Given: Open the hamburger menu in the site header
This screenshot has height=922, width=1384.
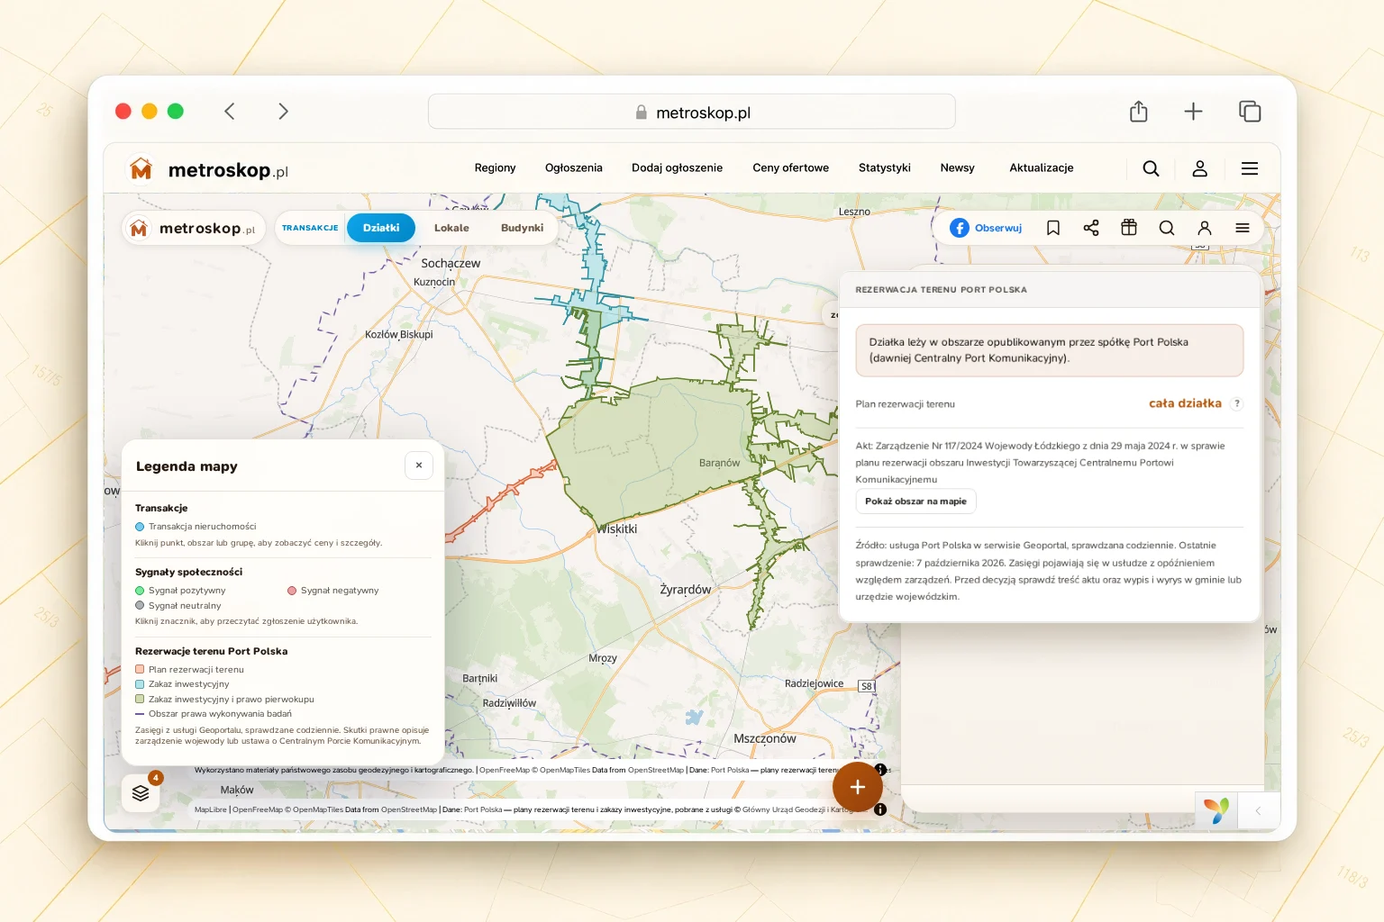Looking at the screenshot, I should [x=1250, y=168].
